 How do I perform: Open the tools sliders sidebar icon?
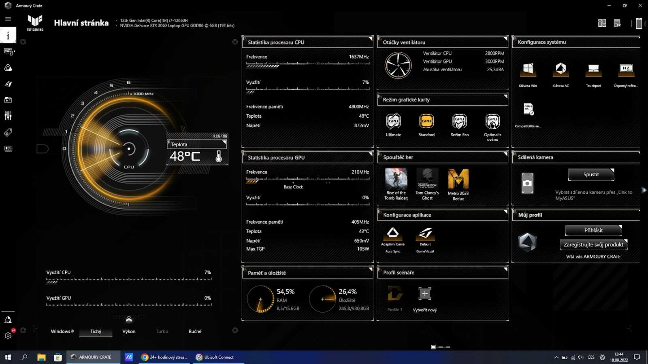(8, 116)
